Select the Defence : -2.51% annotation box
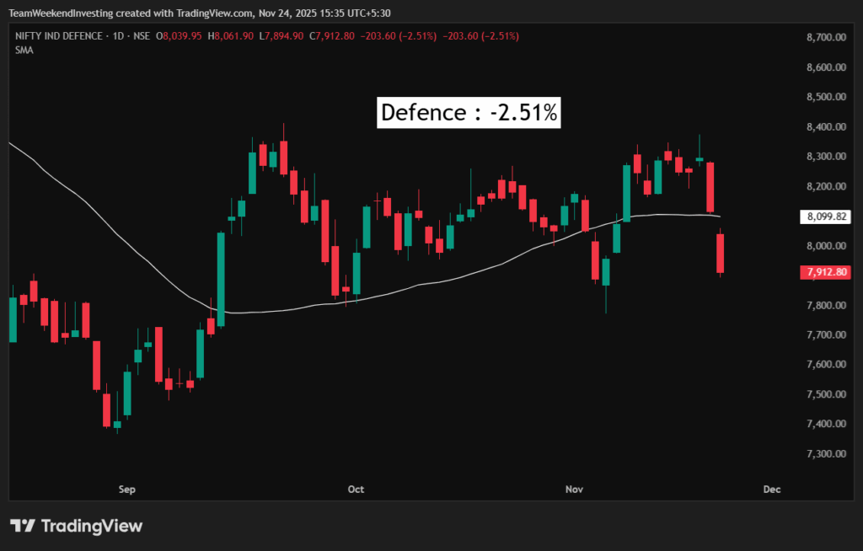 [469, 113]
